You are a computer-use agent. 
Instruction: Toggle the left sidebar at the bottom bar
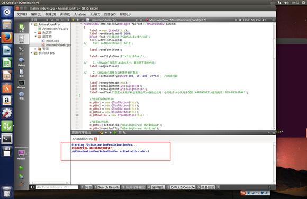coord(32,187)
